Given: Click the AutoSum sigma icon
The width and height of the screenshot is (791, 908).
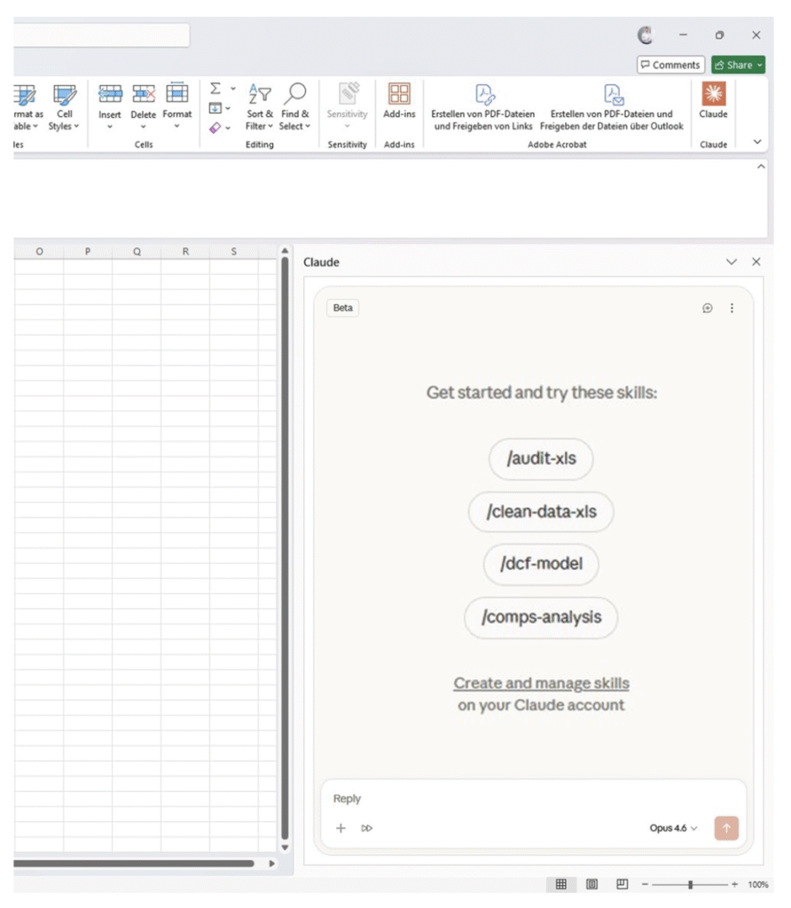Looking at the screenshot, I should [x=215, y=89].
